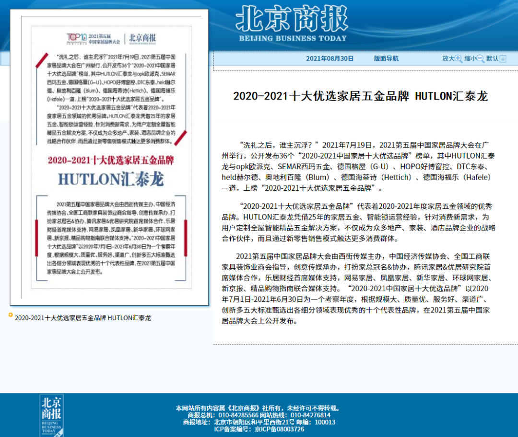Open caption link about HUTLON汇泰龙 below thumbnail
Image resolution: width=518 pixels, height=437 pixels.
pyautogui.click(x=82, y=317)
